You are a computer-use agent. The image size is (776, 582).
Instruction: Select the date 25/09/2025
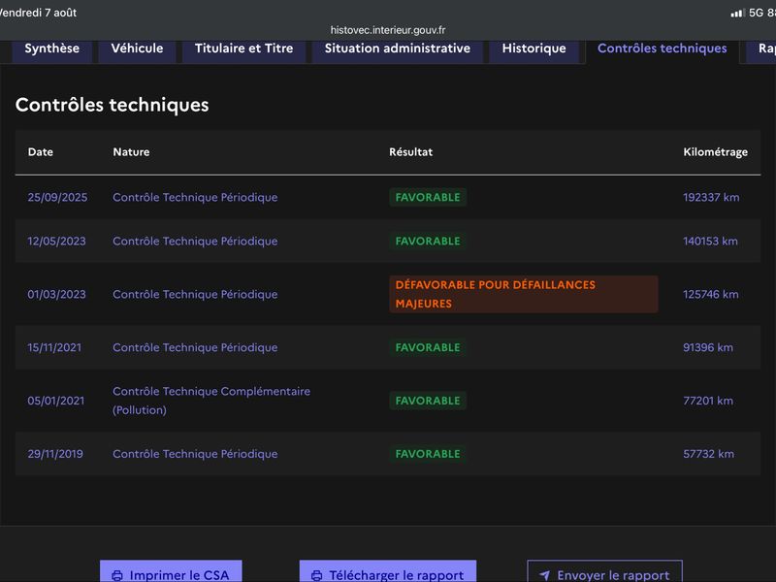click(x=57, y=198)
